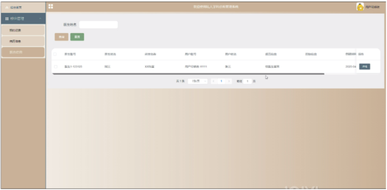
Task: Click the grid menu icon in top bar
Action: (51, 6)
